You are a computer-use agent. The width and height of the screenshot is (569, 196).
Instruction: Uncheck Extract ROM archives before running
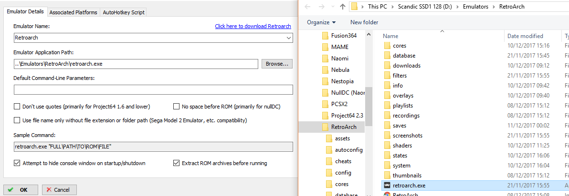(176, 163)
